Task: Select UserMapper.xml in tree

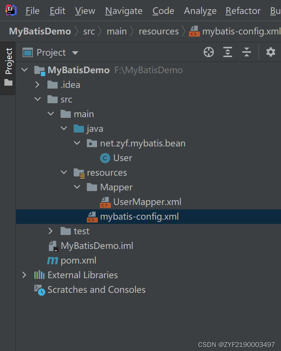Action: pyautogui.click(x=147, y=202)
